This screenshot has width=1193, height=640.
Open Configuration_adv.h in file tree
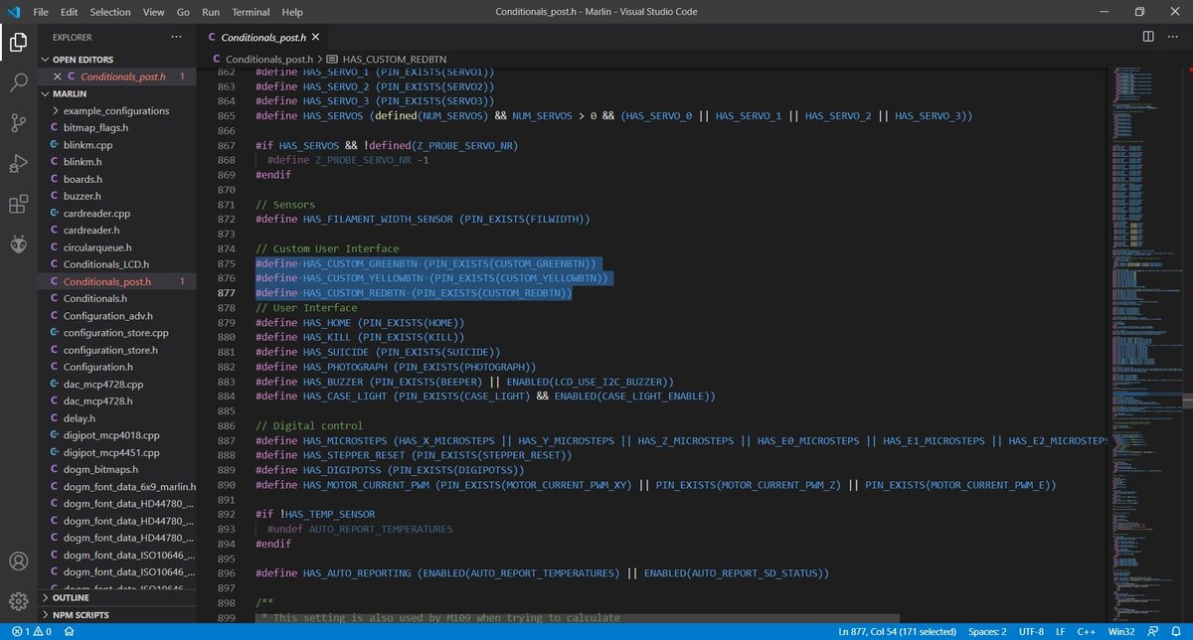105,315
